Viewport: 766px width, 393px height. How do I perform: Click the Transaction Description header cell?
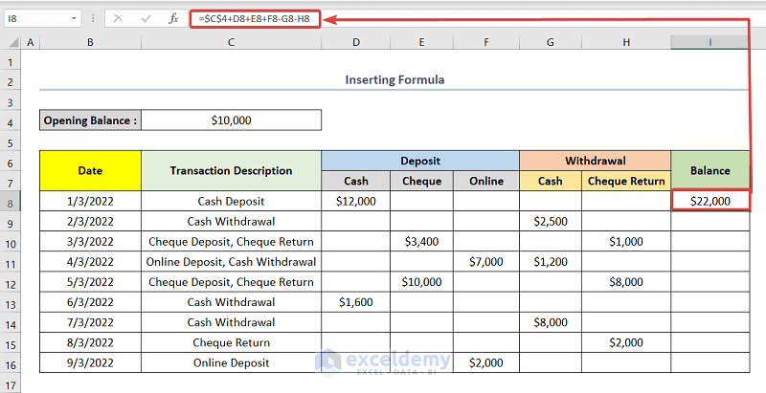[231, 170]
